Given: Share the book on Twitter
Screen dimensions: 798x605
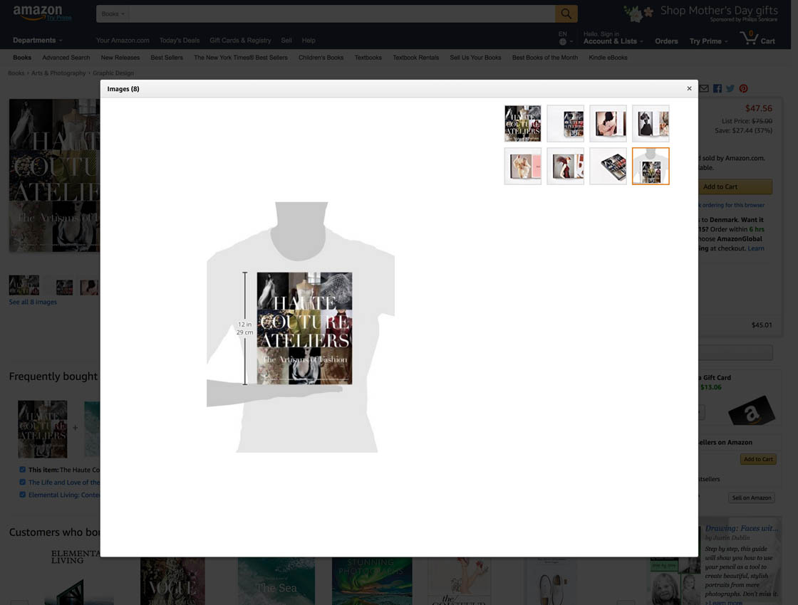Looking at the screenshot, I should click(730, 88).
